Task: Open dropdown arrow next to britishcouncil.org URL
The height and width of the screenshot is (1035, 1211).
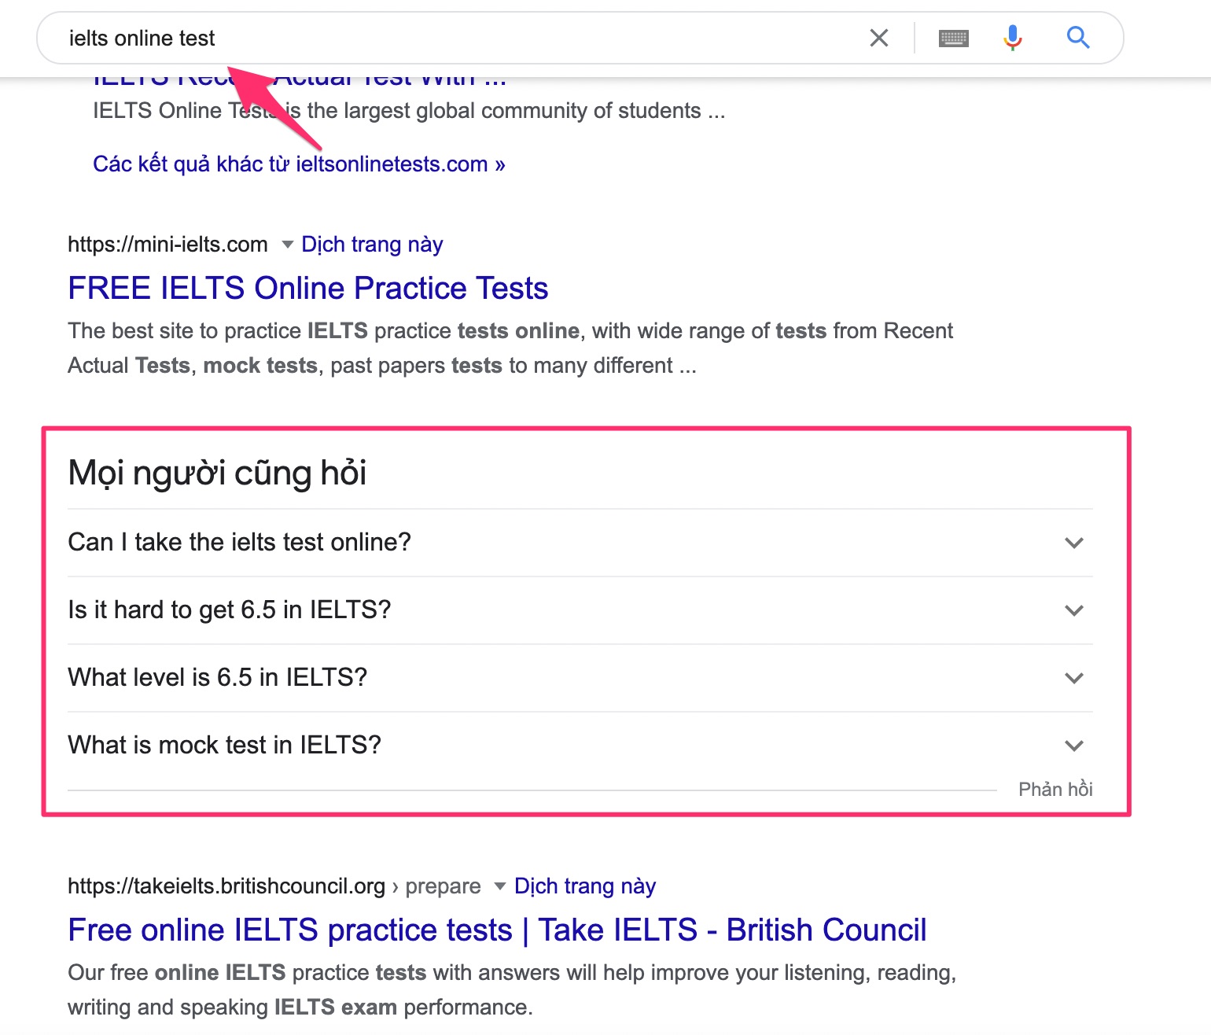Action: point(499,886)
